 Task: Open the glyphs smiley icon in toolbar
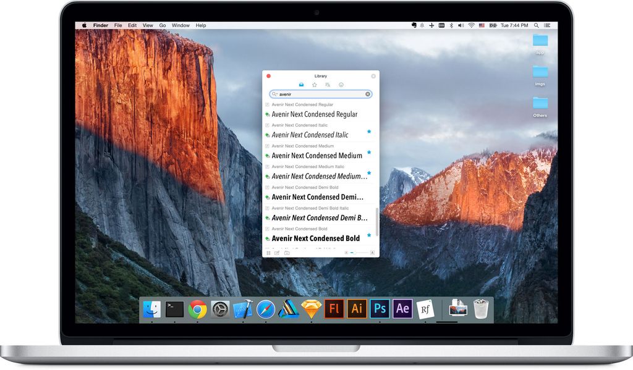(x=341, y=85)
